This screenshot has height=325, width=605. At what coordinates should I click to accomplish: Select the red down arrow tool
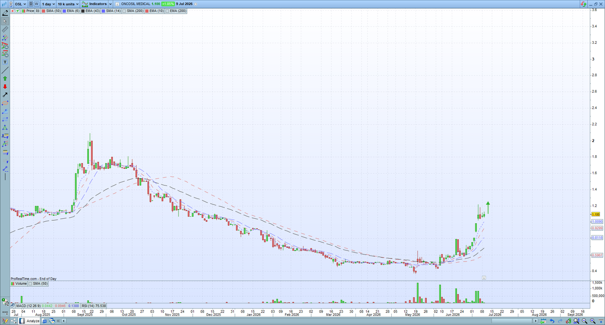click(x=5, y=87)
